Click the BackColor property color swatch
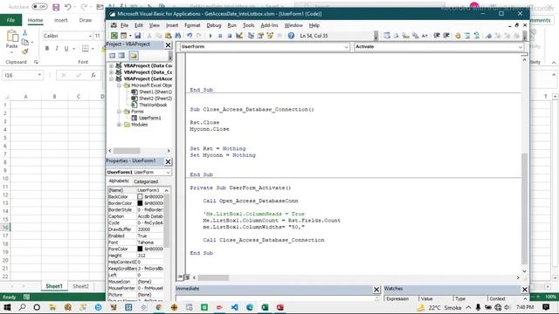This screenshot has height=314, width=559. (x=140, y=197)
